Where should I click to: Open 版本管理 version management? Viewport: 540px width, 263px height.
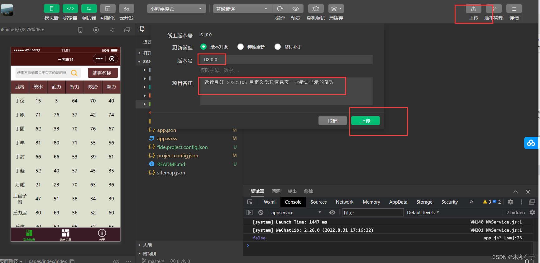point(494,9)
